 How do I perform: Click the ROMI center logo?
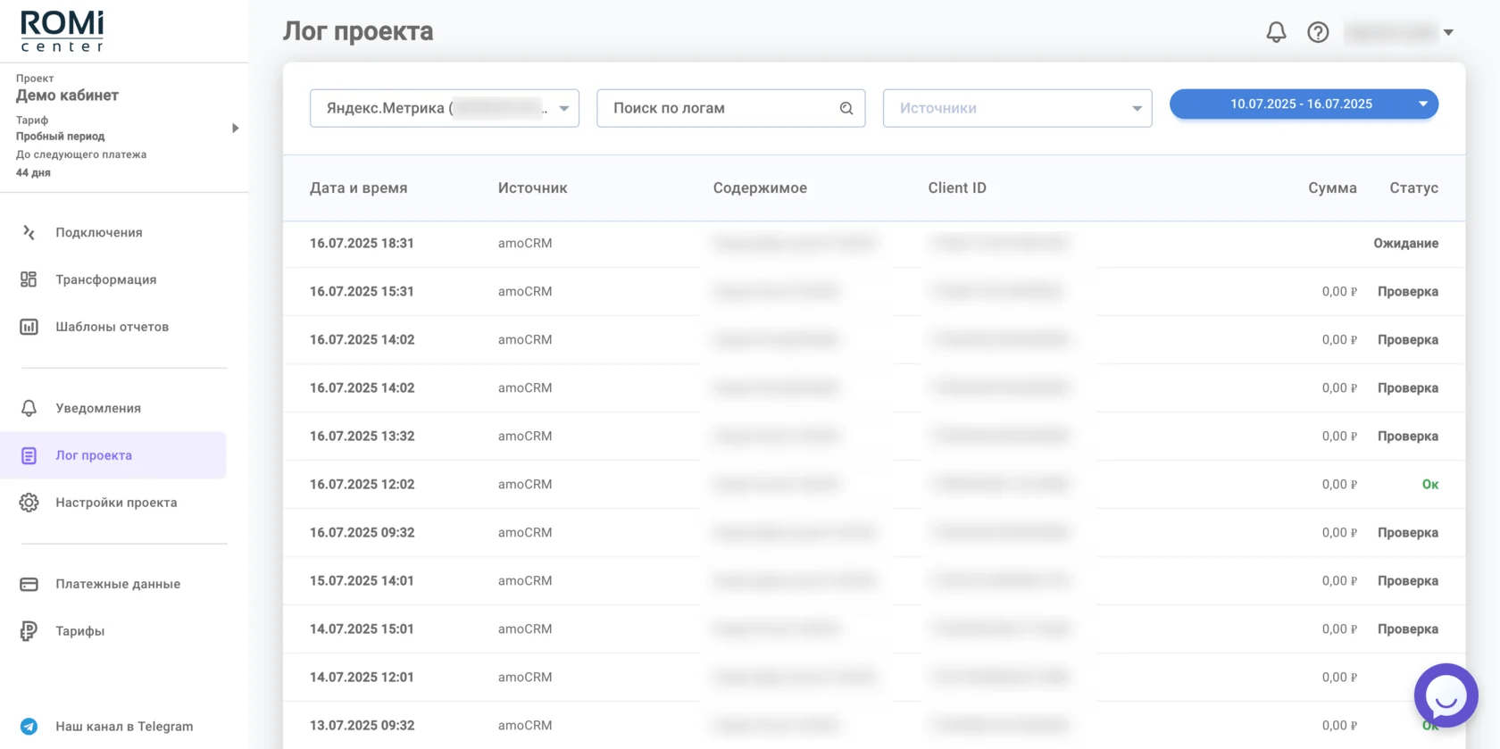coord(62,31)
